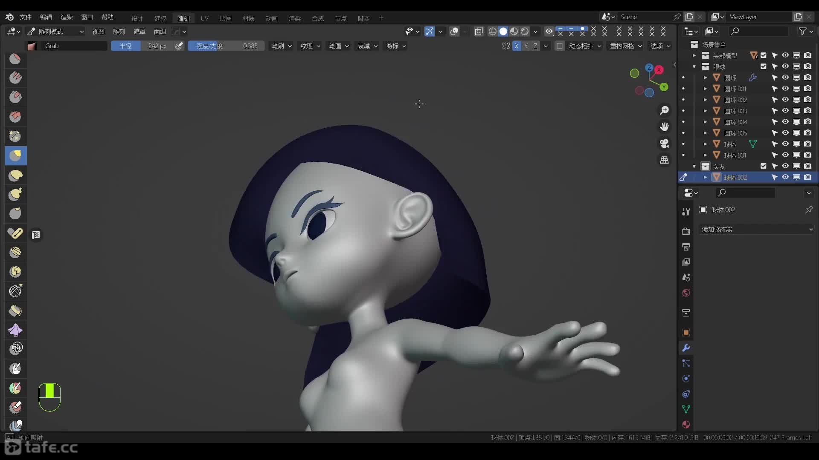Click the Grab brush name field
Image resolution: width=819 pixels, height=460 pixels.
[74, 46]
